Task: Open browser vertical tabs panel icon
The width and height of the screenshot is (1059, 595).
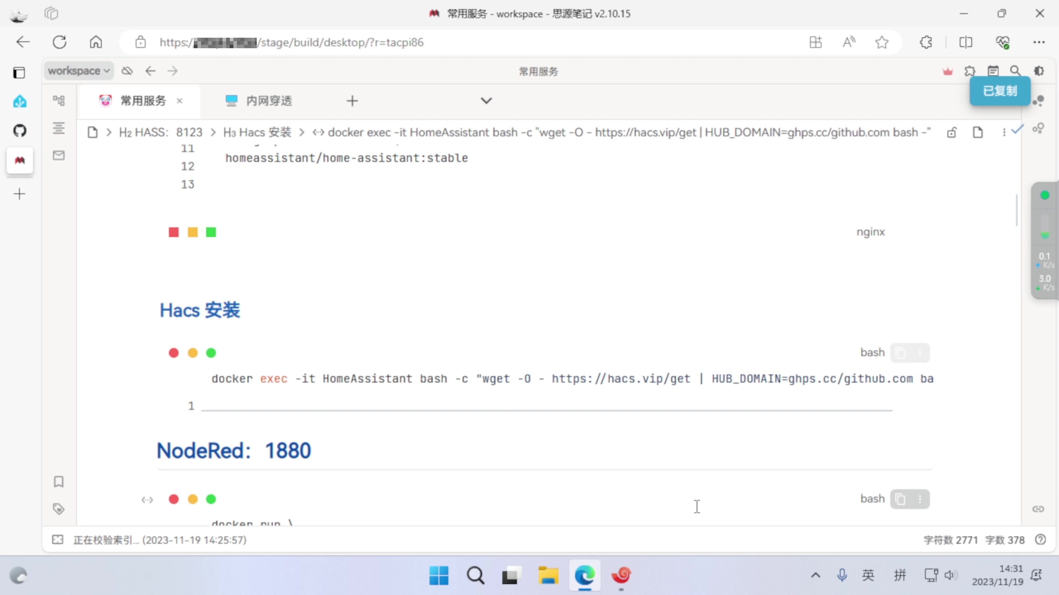Action: point(19,73)
